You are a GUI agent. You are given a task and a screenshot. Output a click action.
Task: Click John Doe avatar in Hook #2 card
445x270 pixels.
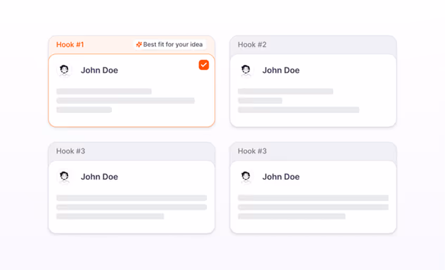tap(246, 70)
